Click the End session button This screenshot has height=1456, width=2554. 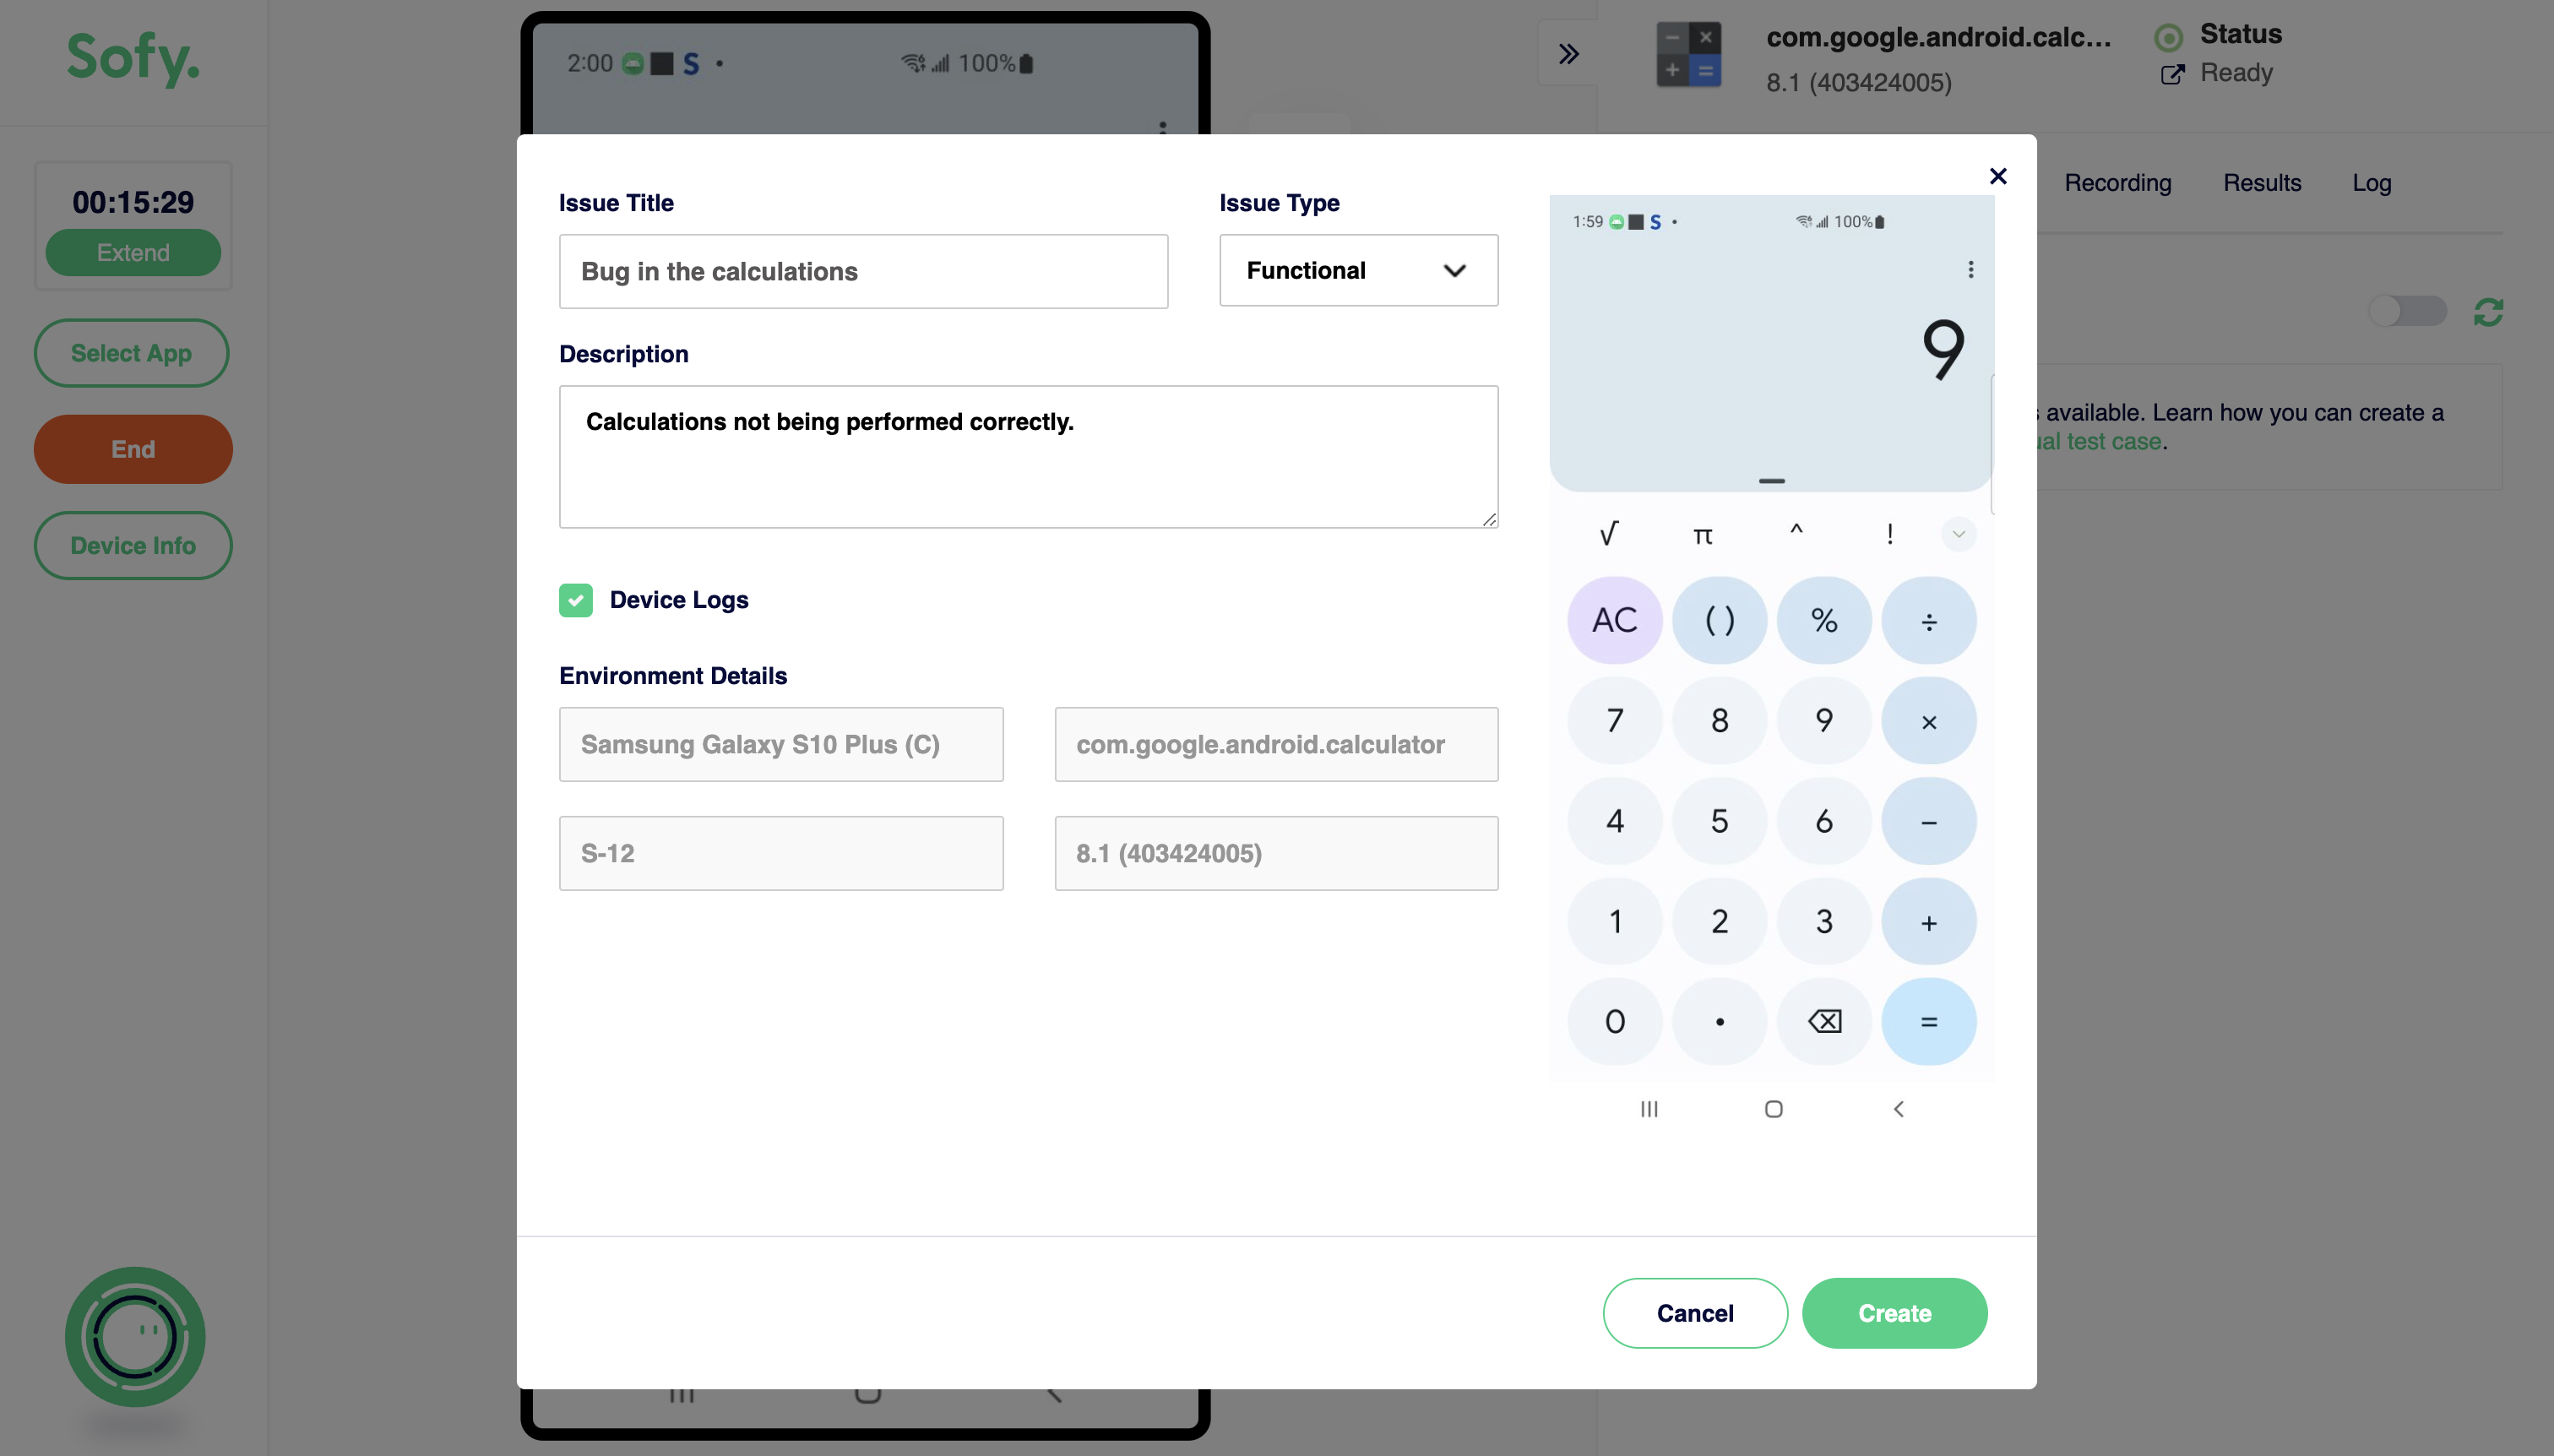click(133, 449)
